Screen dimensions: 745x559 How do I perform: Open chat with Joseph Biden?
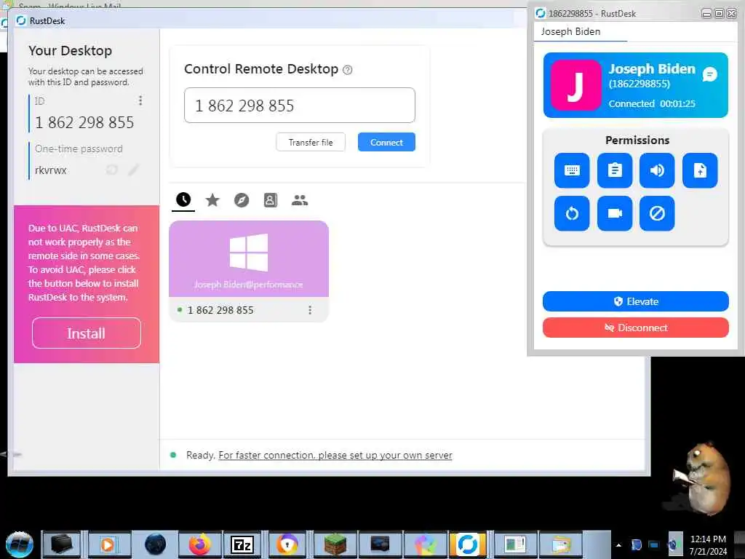tap(709, 74)
